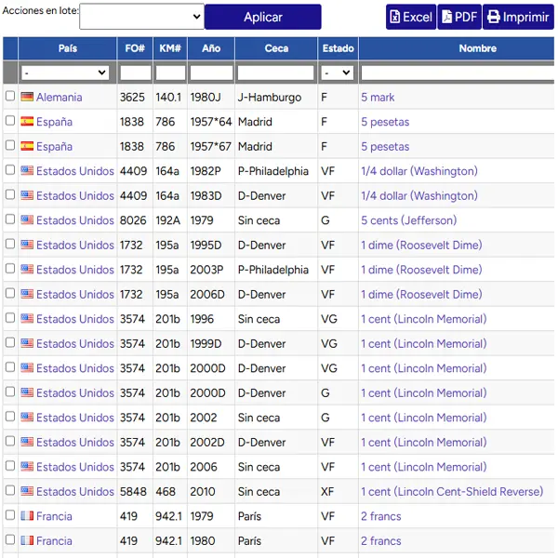The image size is (558, 558).
Task: Check the Francia 1979 row checkbox
Action: (10, 515)
